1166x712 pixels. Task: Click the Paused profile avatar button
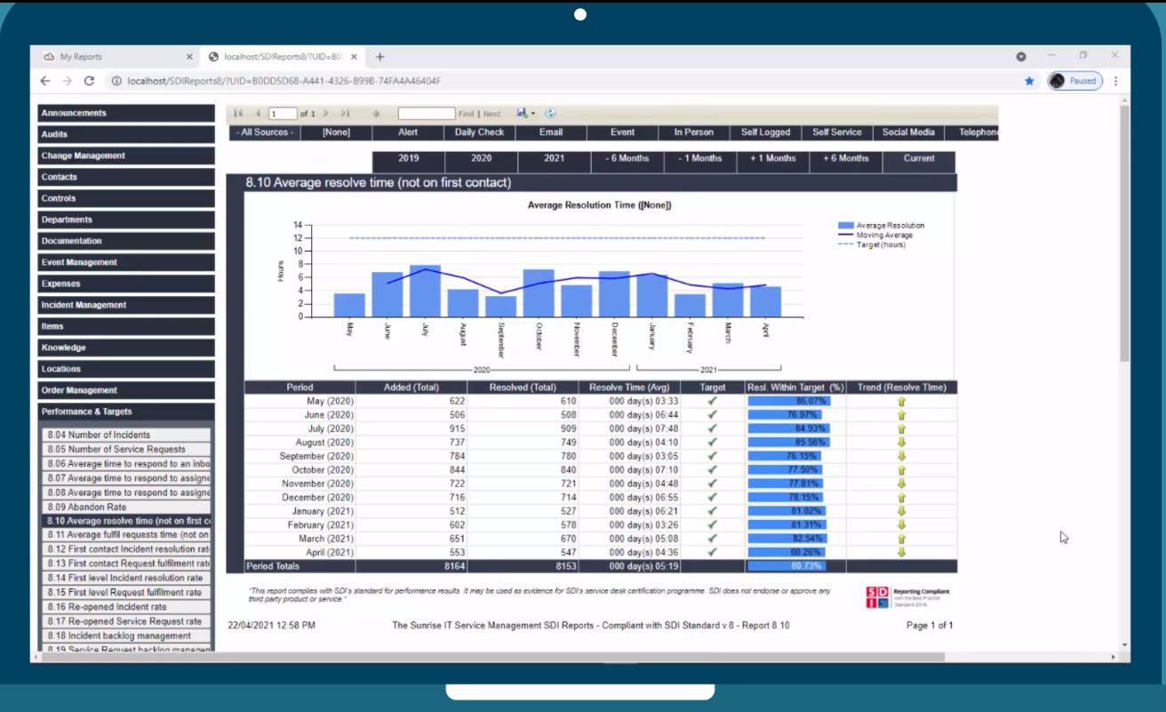click(x=1074, y=81)
